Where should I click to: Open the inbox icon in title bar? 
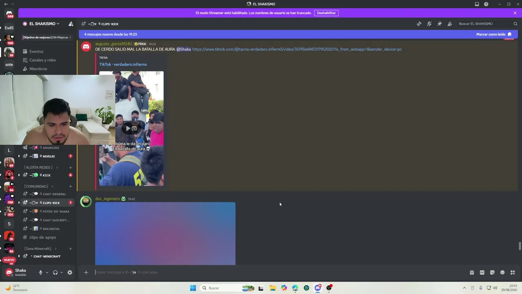[477, 4]
